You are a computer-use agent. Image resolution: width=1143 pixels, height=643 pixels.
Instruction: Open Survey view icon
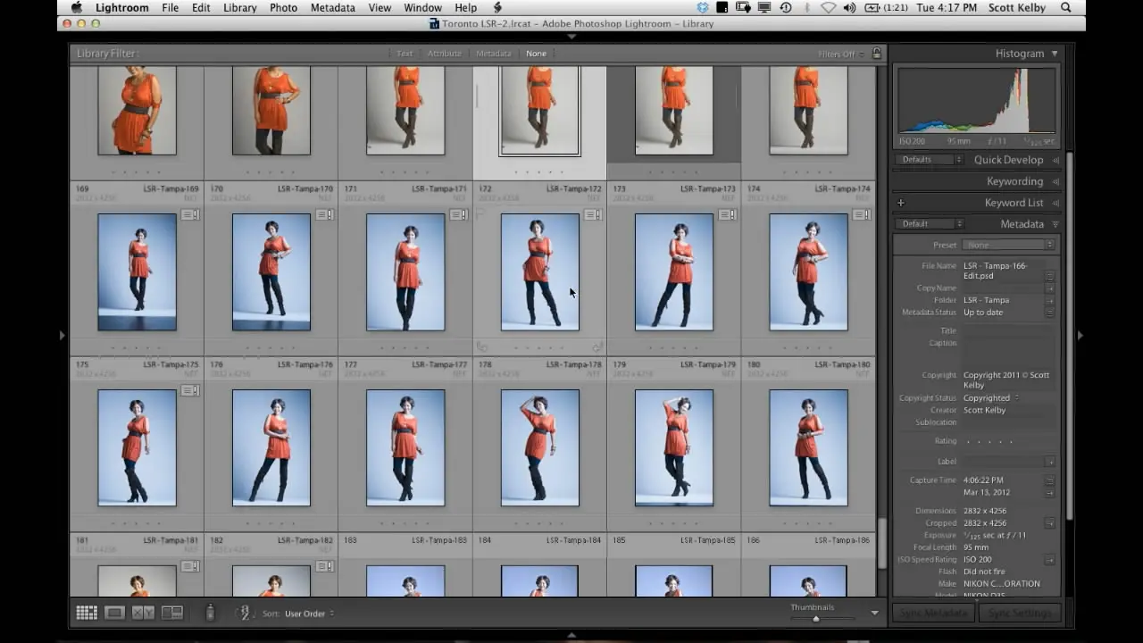(x=171, y=613)
